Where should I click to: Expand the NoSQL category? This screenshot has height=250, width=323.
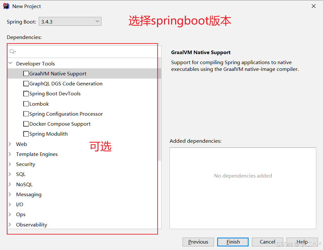pyautogui.click(x=10, y=184)
